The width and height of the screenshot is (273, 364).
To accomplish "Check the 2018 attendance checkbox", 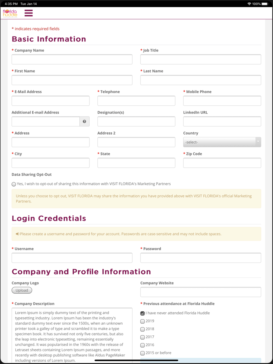I will point(143,329).
